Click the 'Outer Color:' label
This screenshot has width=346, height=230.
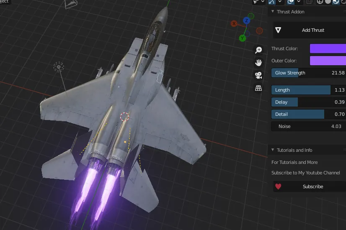pos(284,61)
